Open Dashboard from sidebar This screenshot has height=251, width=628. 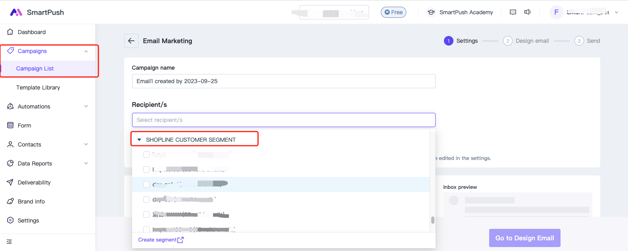32,32
